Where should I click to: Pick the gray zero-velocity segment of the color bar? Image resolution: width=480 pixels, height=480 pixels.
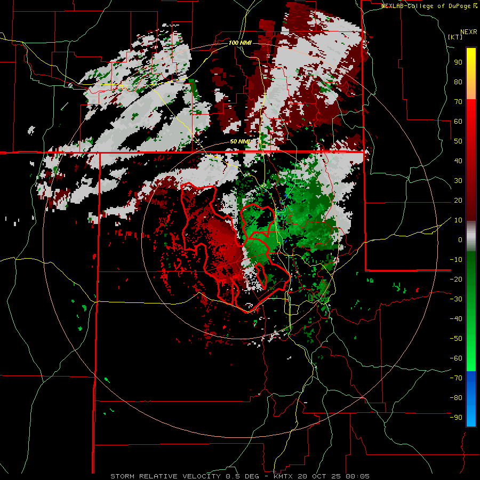tap(471, 236)
